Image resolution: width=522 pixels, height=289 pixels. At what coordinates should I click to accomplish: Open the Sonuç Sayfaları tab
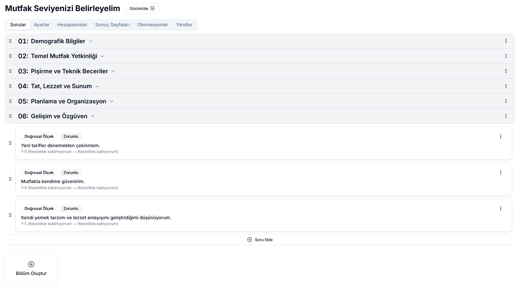click(112, 25)
